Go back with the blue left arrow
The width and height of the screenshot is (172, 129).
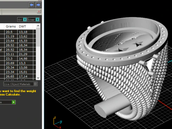point(32,5)
